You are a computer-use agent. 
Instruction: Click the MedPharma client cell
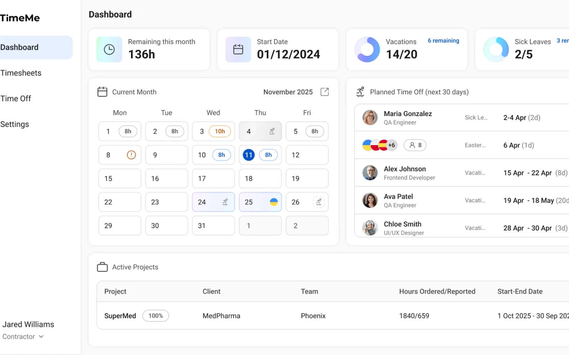(221, 316)
